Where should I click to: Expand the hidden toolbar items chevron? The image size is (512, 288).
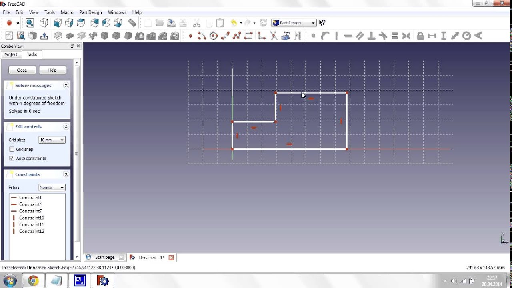(18, 23)
